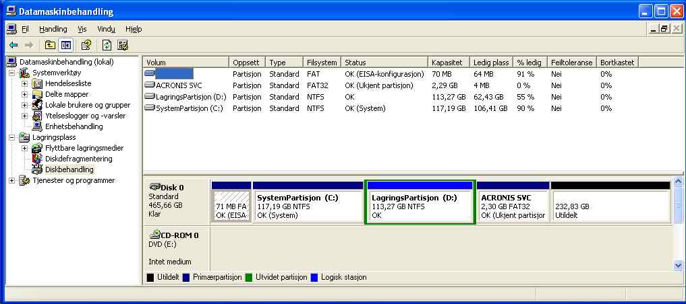Click the green Utvidet partisjon legend swatch
Screen dimensions: 686x304
(249, 277)
